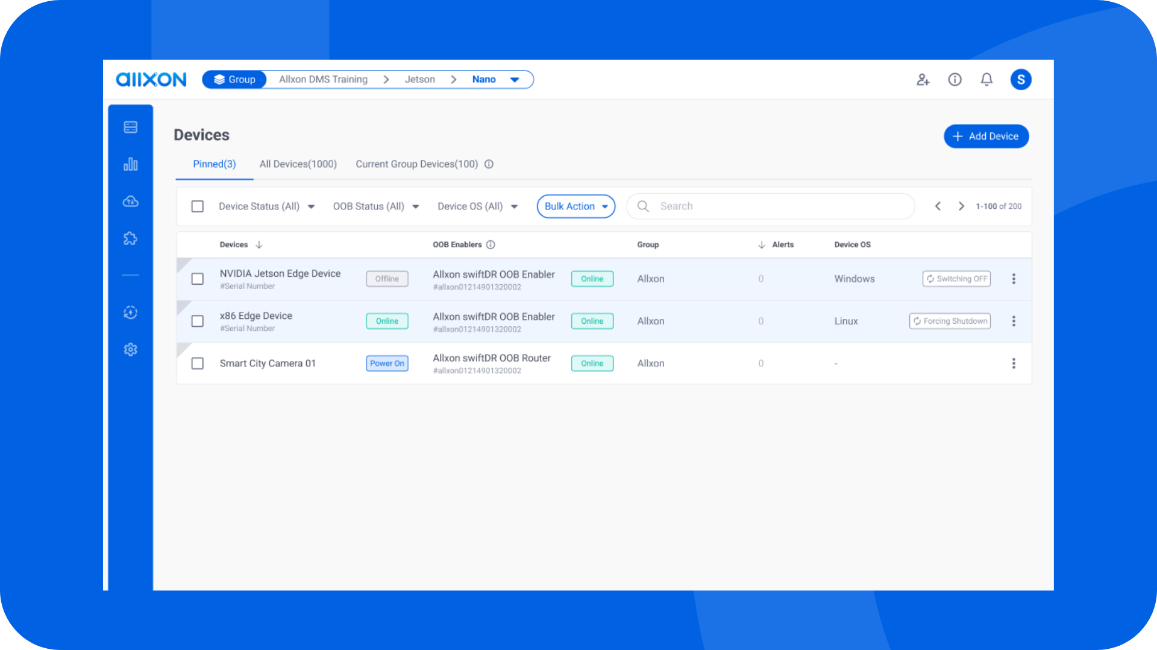The height and width of the screenshot is (650, 1157).
Task: Open more options for x86 Edge Device
Action: coord(1014,321)
